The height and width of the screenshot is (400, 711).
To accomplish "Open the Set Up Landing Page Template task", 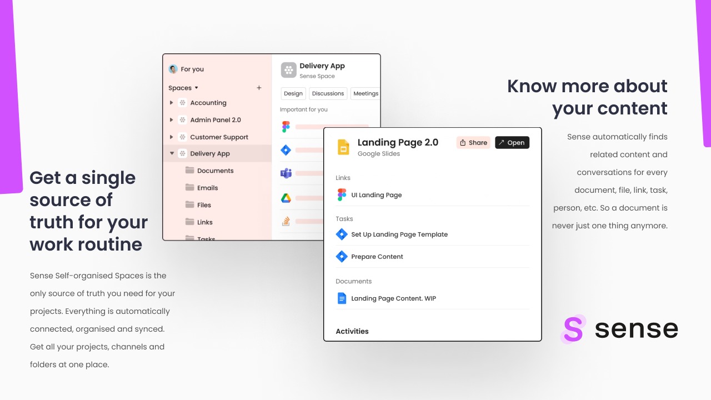I will click(x=399, y=234).
